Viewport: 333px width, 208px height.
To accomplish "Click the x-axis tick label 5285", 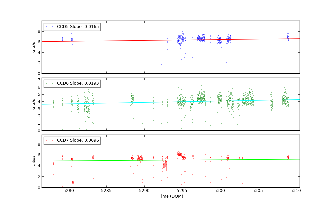I will coord(106,191).
